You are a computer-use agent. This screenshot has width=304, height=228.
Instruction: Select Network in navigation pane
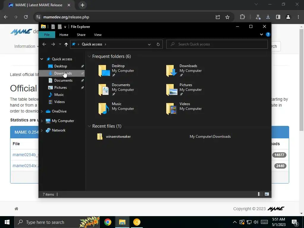pyautogui.click(x=58, y=130)
